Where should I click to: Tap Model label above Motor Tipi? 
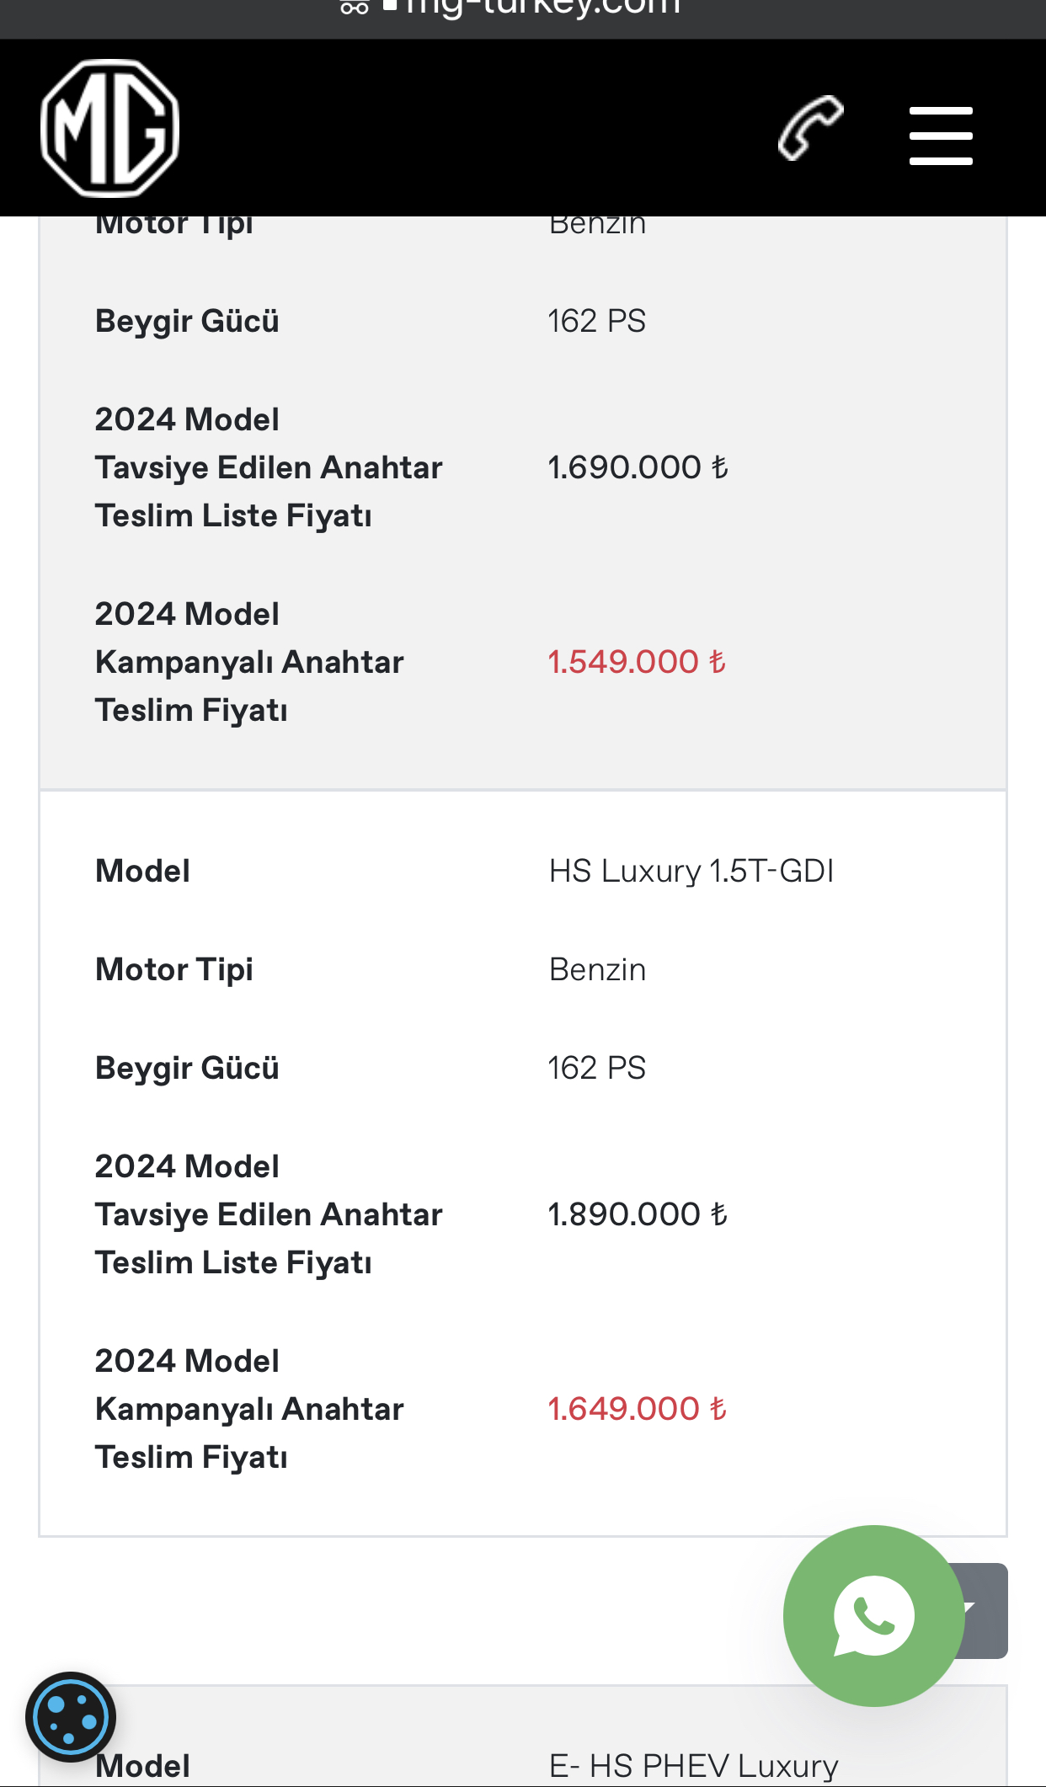[x=143, y=871]
